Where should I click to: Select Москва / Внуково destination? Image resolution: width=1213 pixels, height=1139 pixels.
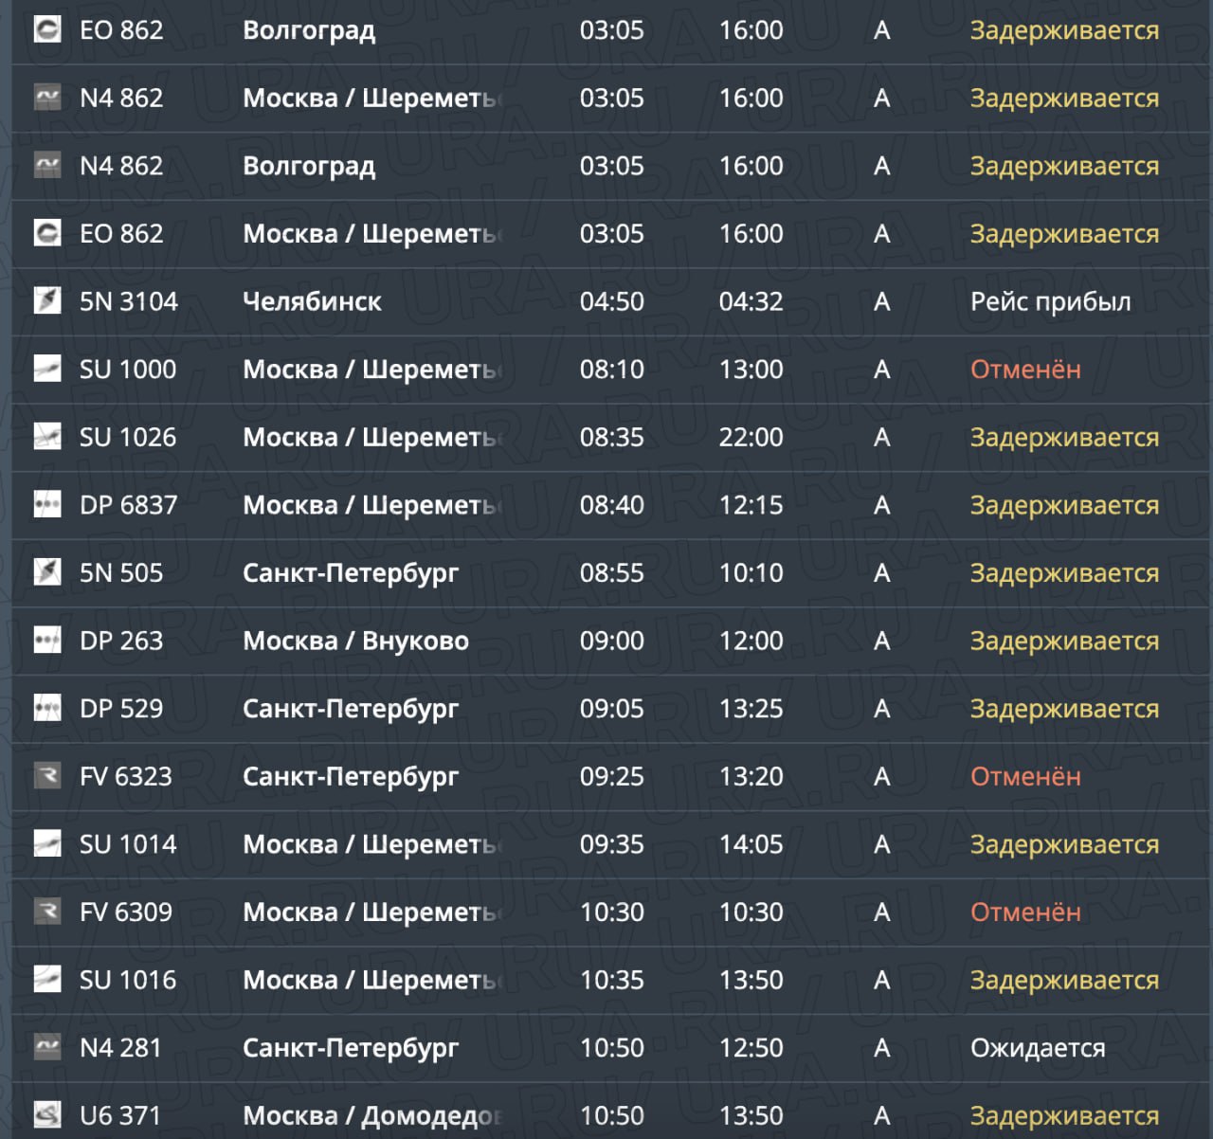coord(355,642)
